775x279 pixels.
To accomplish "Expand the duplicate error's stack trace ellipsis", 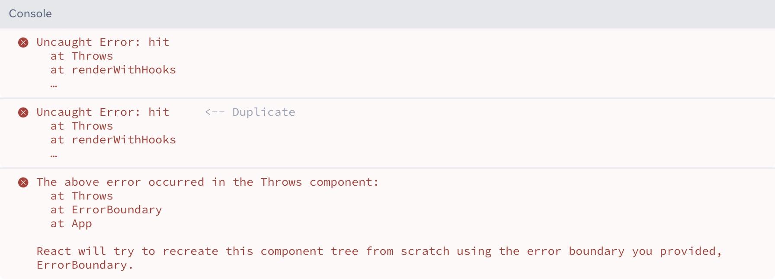I will tap(54, 155).
